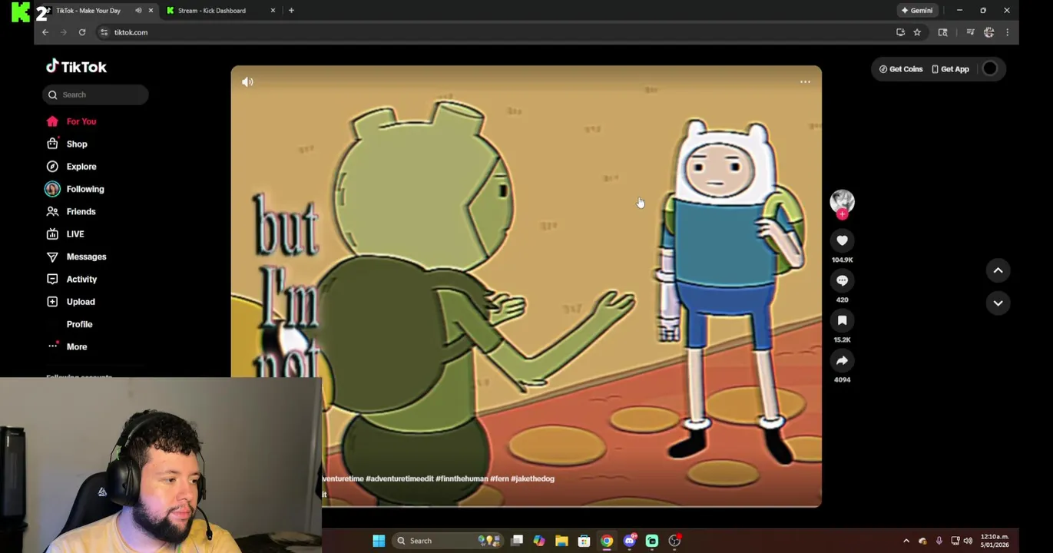Click the Windows taskbar Search box
Viewport: 1053px width, 553px height.
pyautogui.click(x=448, y=541)
